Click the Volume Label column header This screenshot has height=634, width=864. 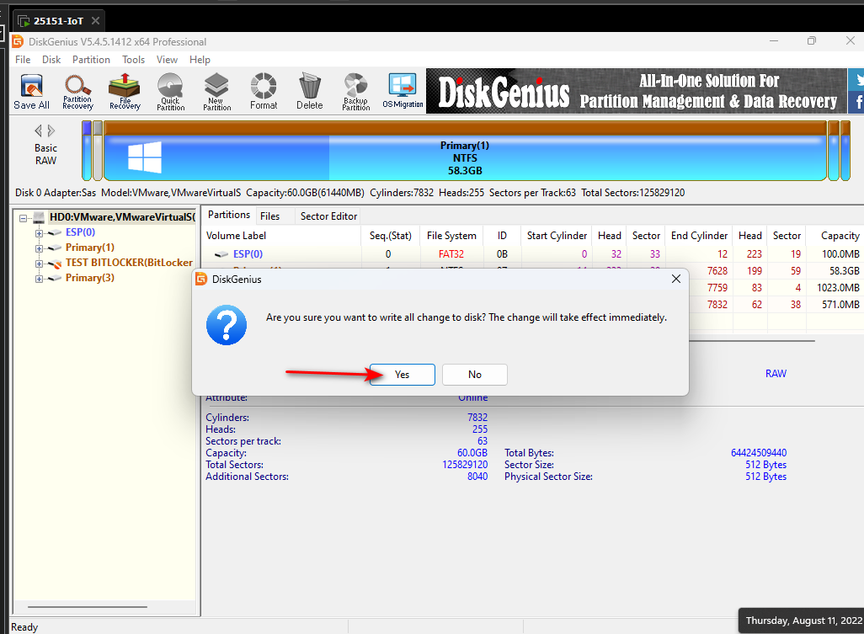[x=282, y=236]
